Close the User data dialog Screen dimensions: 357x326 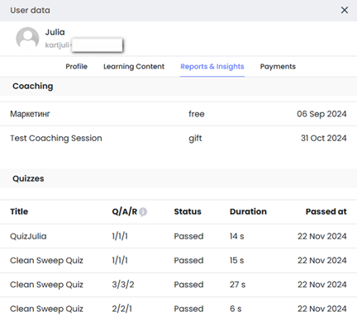click(345, 10)
